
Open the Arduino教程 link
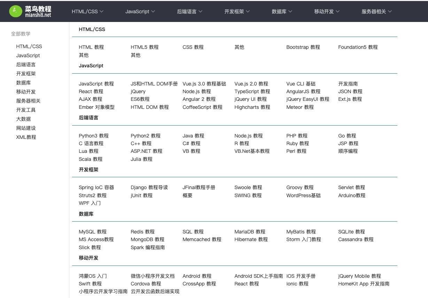pyautogui.click(x=352, y=195)
